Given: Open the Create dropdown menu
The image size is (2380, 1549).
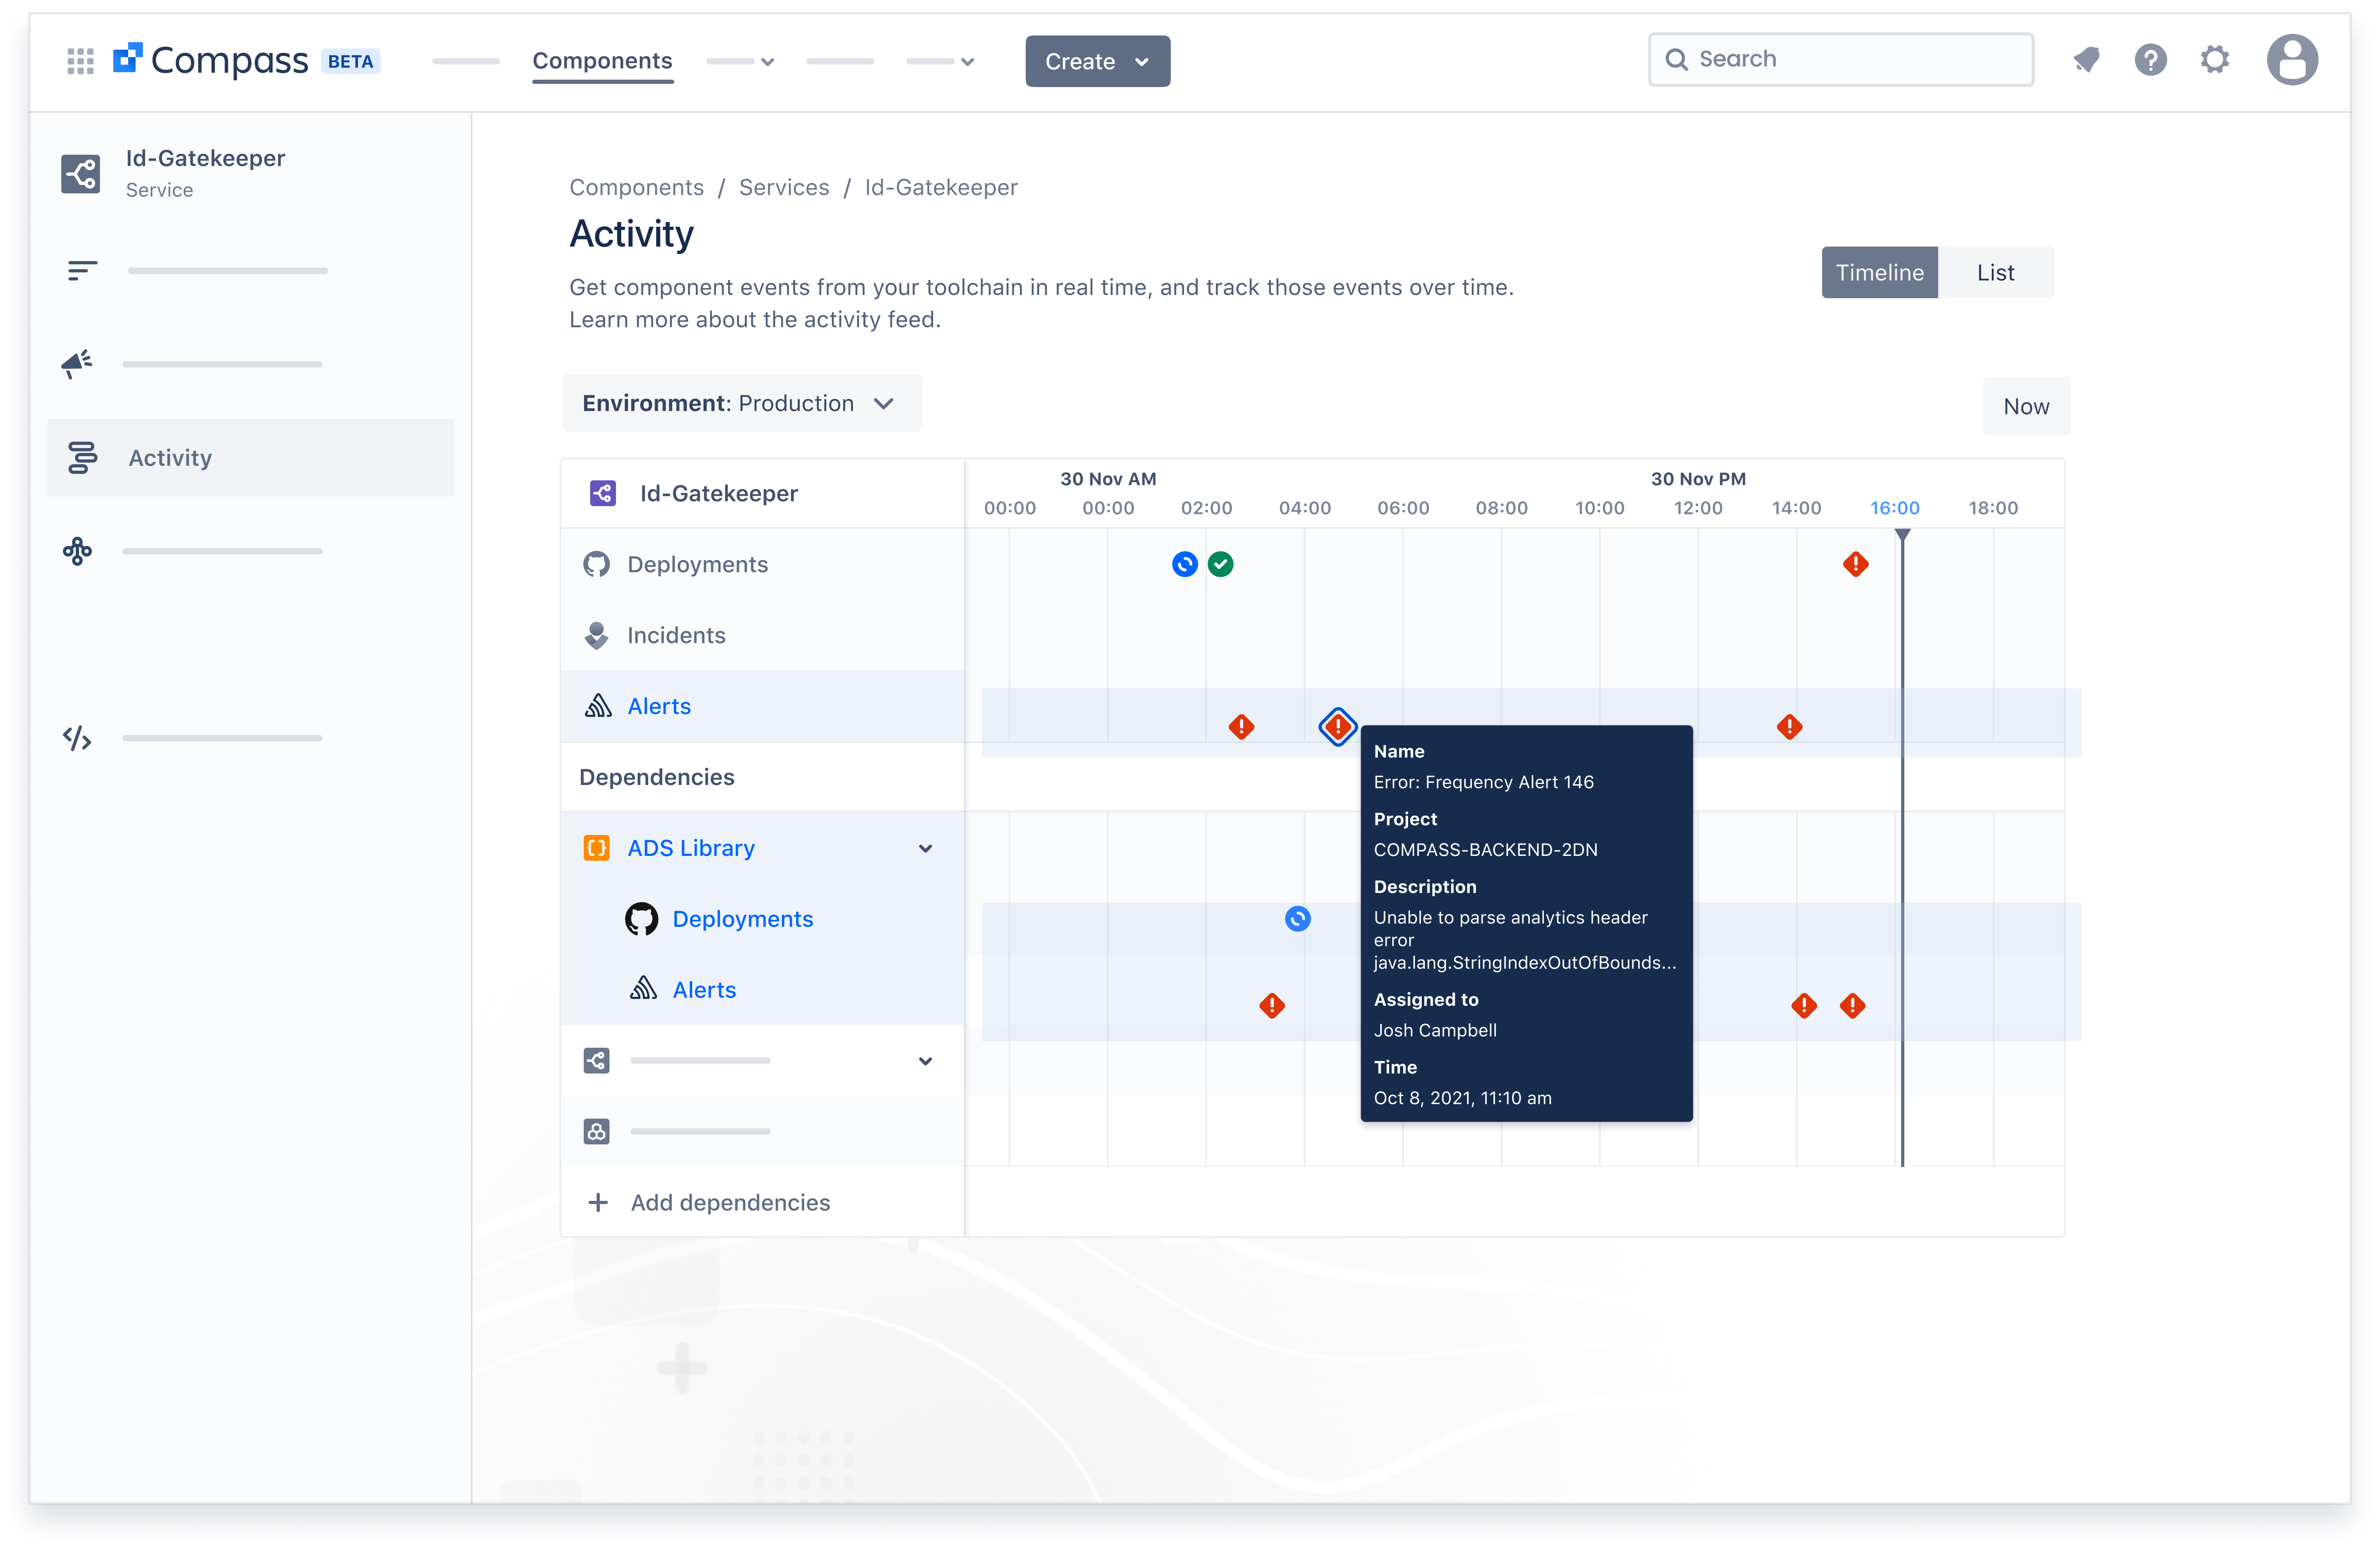Looking at the screenshot, I should point(1097,61).
